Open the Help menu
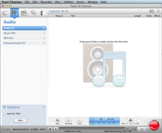 pos(104,2)
